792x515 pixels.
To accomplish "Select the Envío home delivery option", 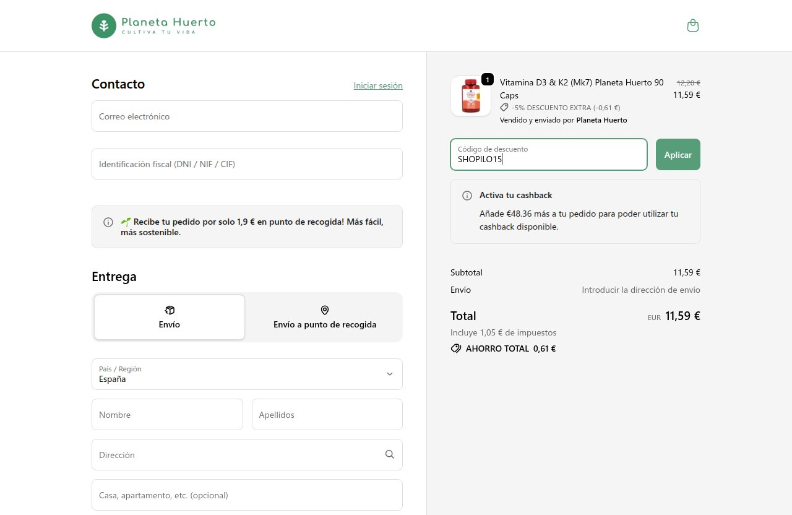I will [170, 317].
